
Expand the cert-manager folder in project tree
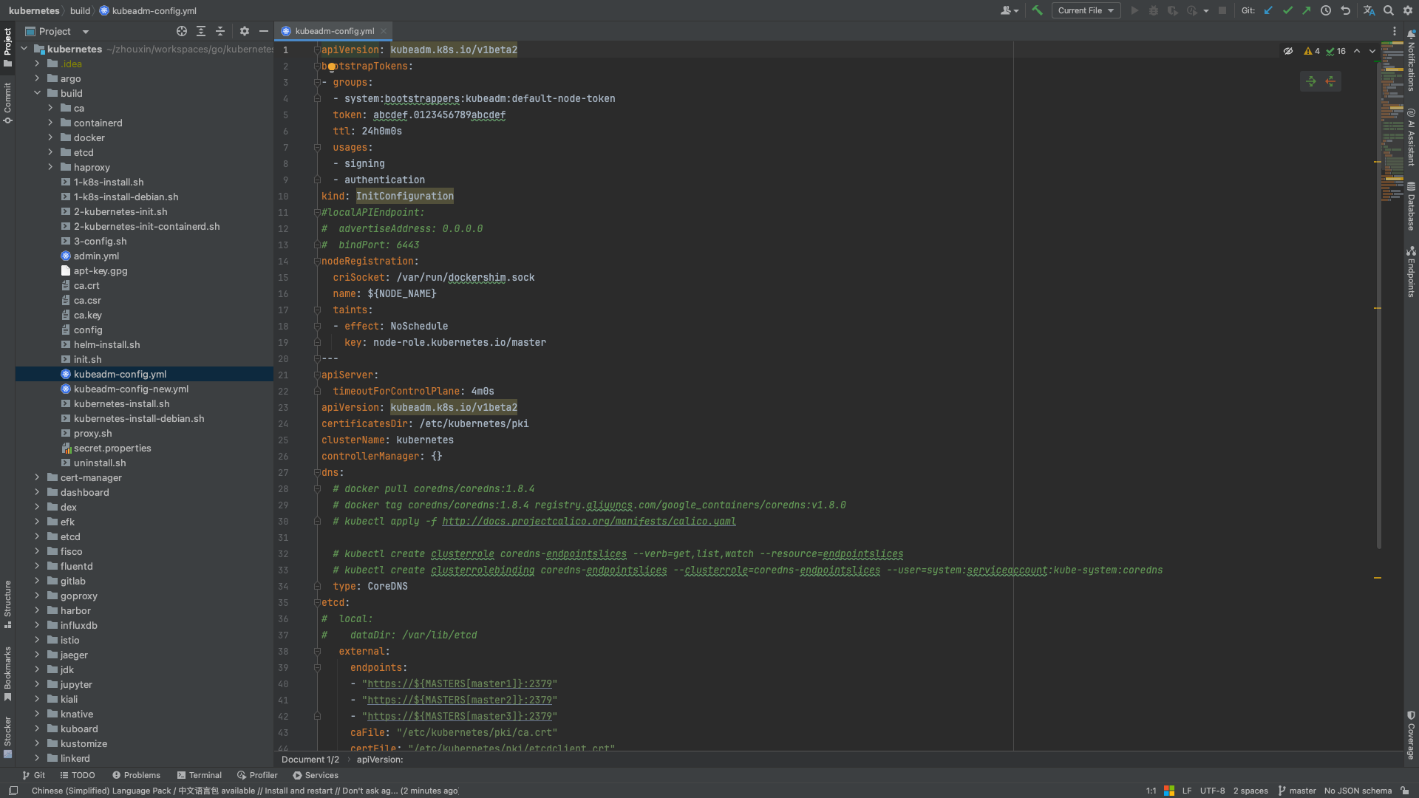[38, 477]
